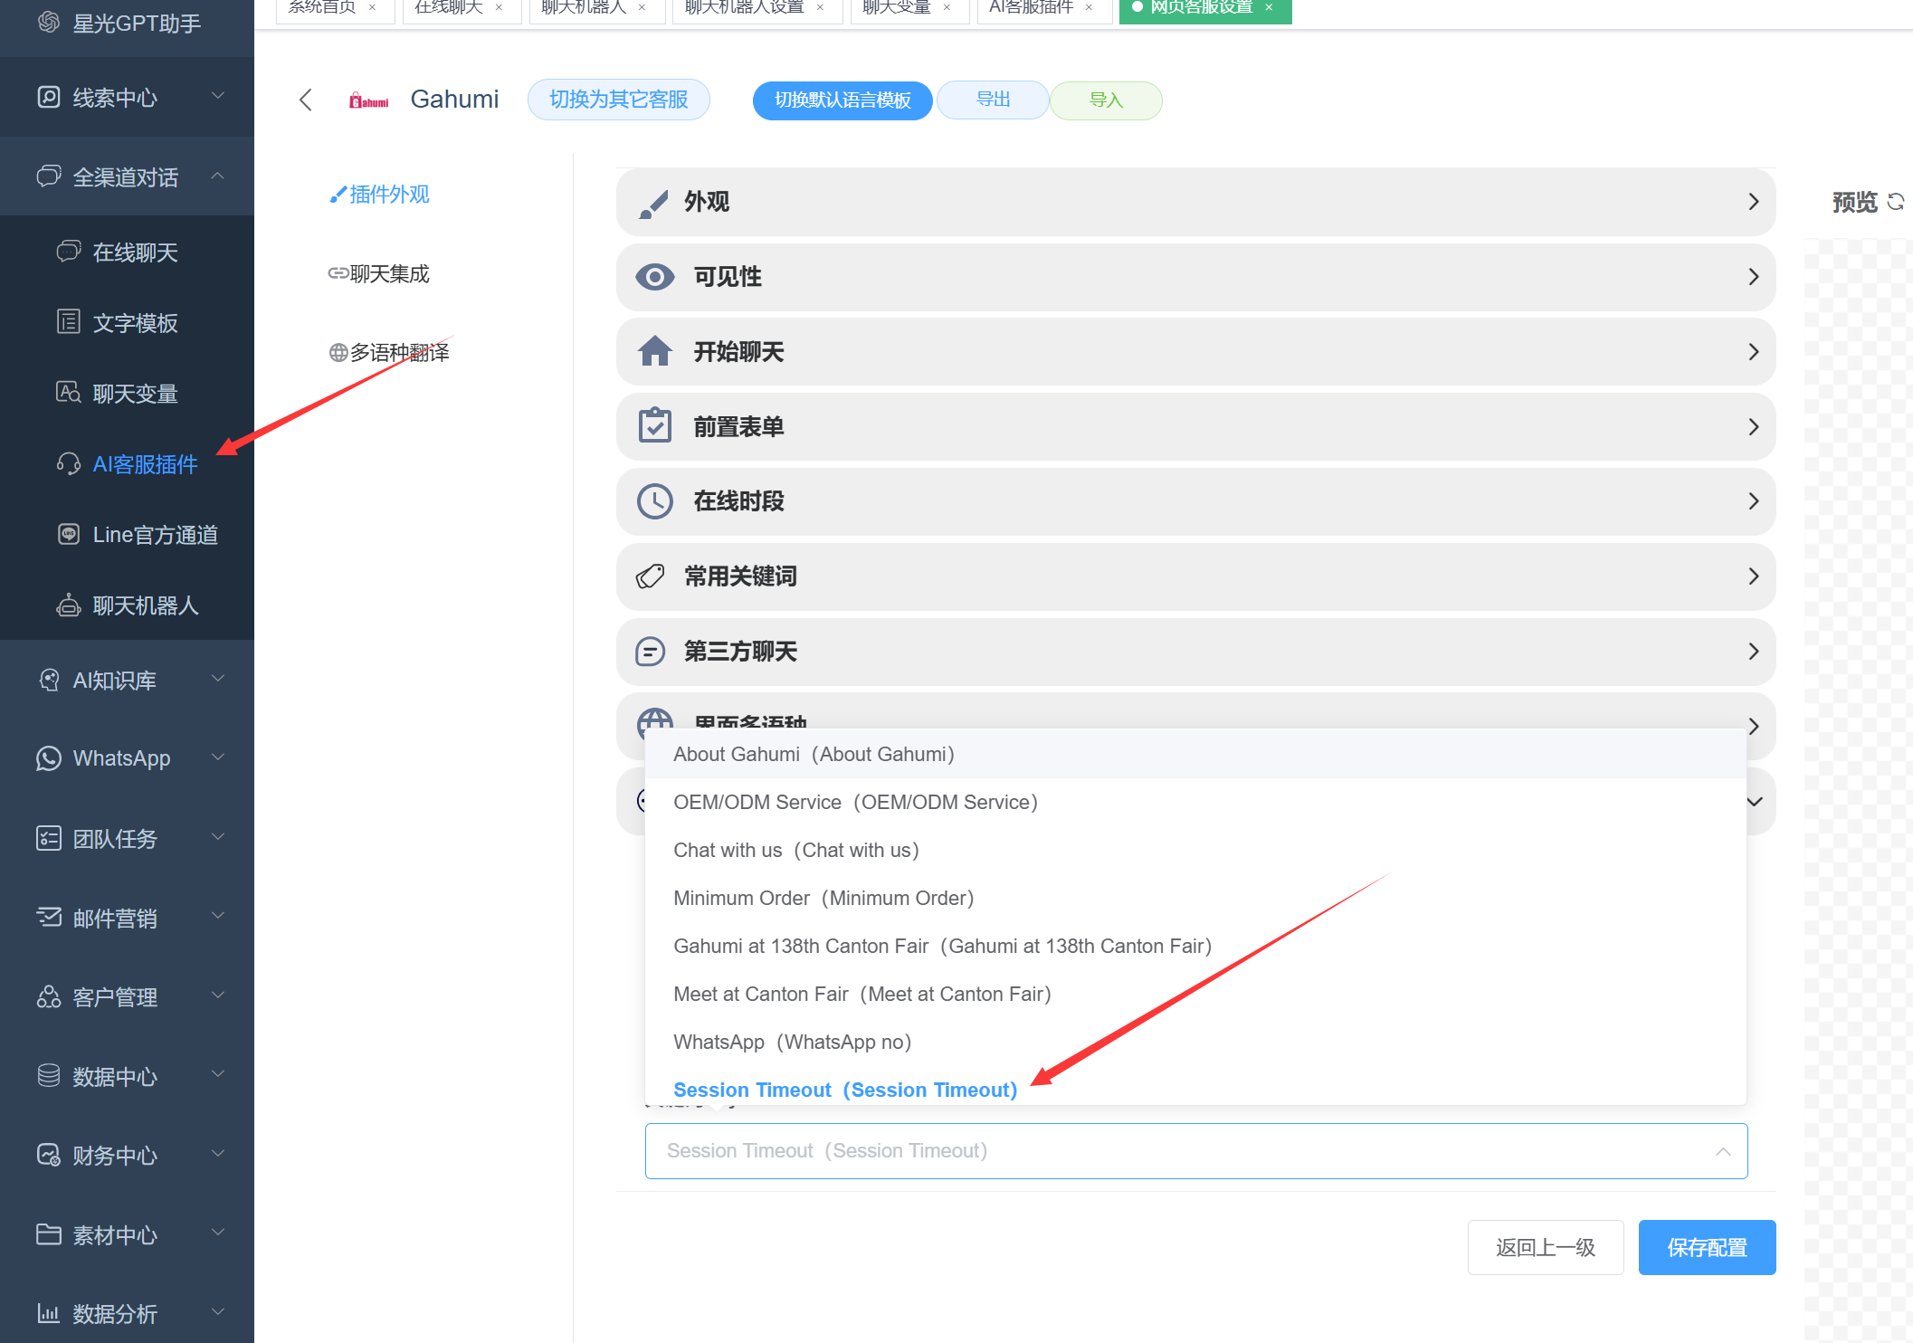Click the house icon in 开始聊天 row
The height and width of the screenshot is (1343, 1913).
pos(655,352)
